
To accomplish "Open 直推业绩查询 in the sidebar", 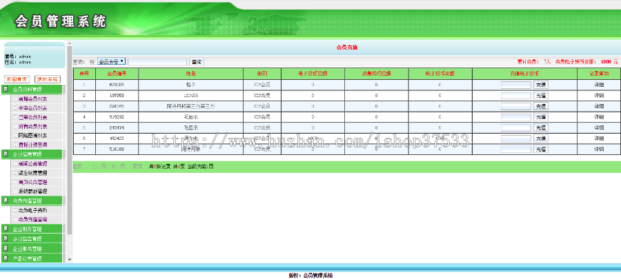I will click(33, 145).
